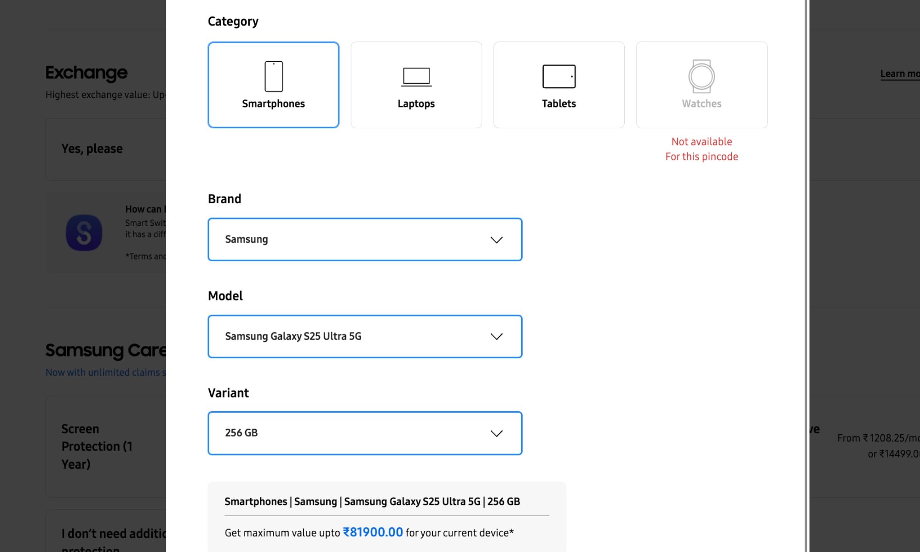Select the Screen Protection (1 Year) plan
This screenshot has width=920, height=552.
[x=97, y=446]
